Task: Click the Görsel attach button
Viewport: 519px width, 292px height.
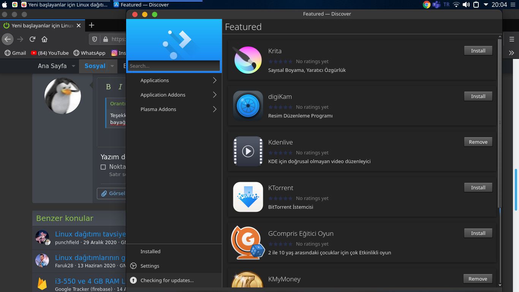Action: 112,193
